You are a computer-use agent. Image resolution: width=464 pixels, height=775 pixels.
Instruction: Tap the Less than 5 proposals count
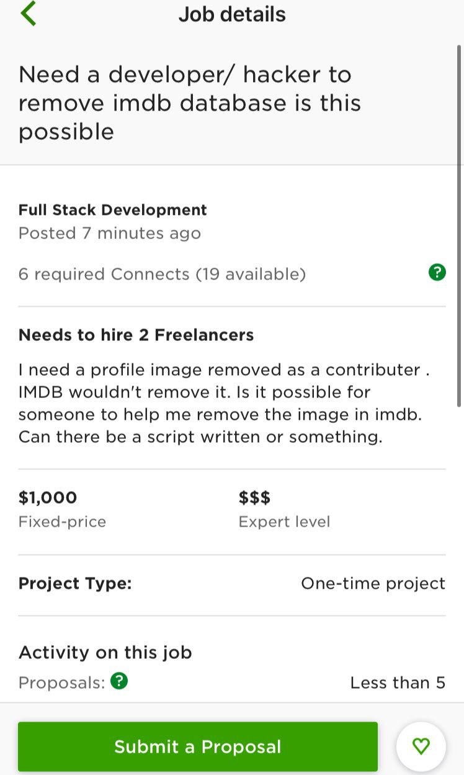pos(398,683)
